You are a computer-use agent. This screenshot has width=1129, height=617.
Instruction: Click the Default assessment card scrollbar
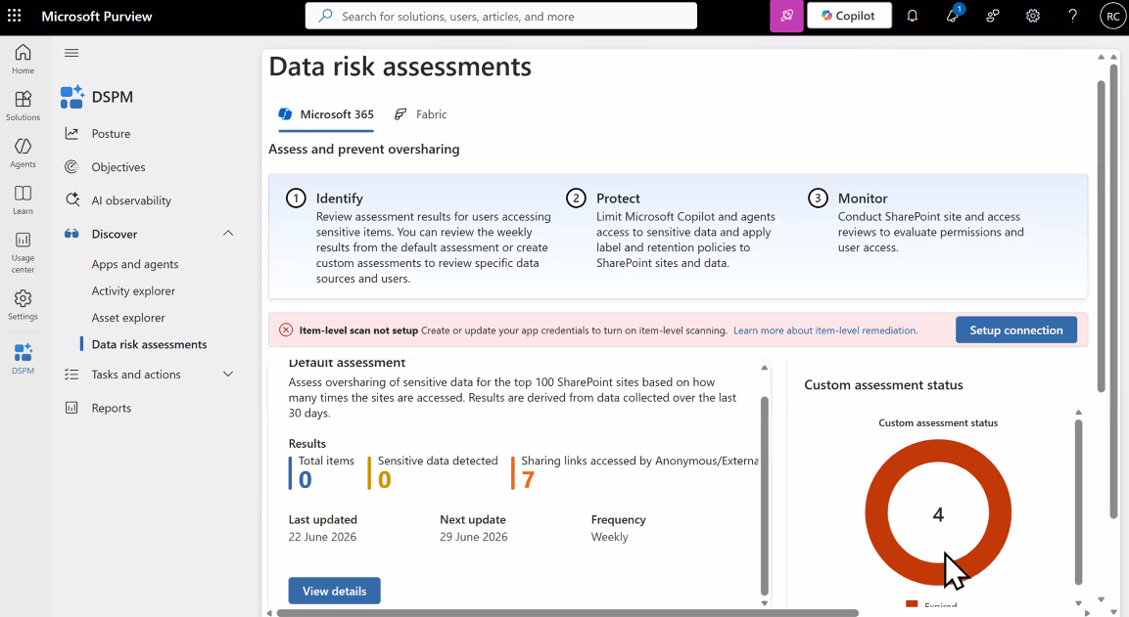point(765,496)
